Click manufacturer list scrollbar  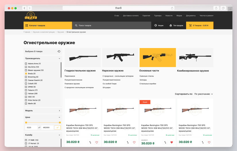pos(61,70)
